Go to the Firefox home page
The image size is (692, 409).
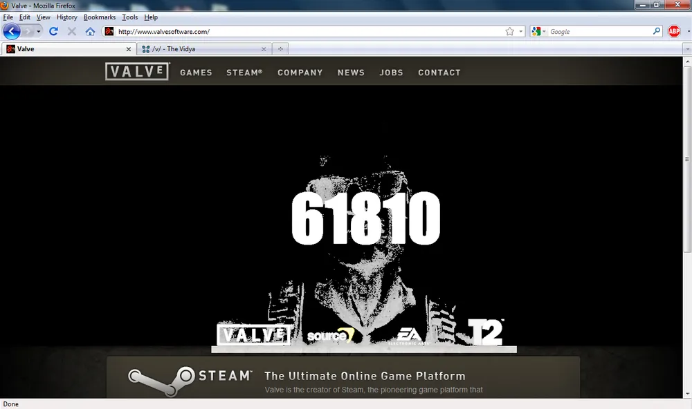pyautogui.click(x=90, y=32)
